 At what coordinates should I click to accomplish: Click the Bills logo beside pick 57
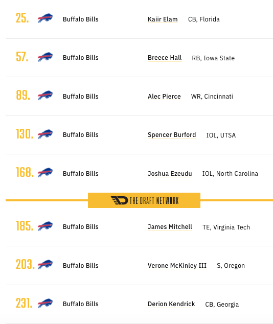coord(45,57)
